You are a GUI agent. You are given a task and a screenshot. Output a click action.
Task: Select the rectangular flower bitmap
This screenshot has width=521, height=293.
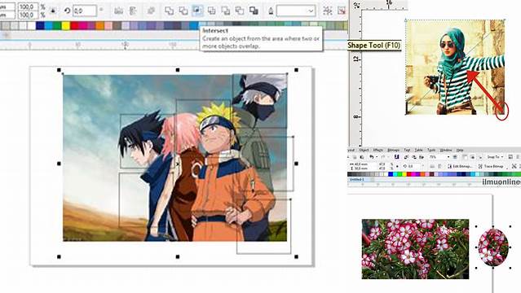pos(415,249)
